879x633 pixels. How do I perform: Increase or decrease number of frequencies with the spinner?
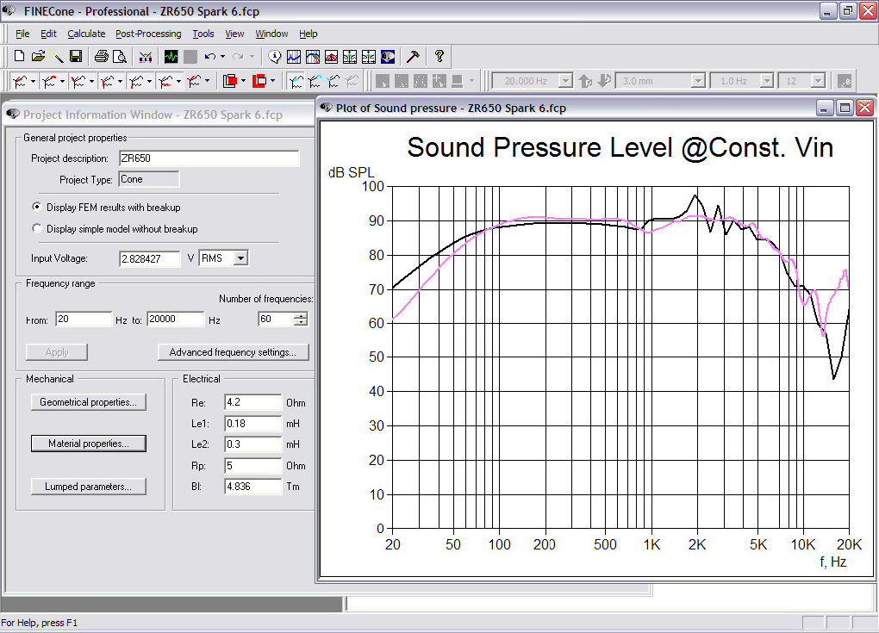pyautogui.click(x=301, y=320)
